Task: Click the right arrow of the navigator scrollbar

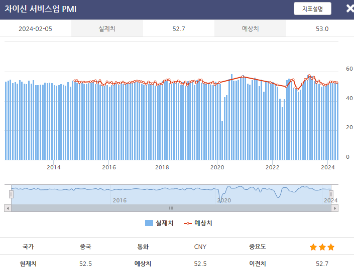Action: (x=335, y=208)
